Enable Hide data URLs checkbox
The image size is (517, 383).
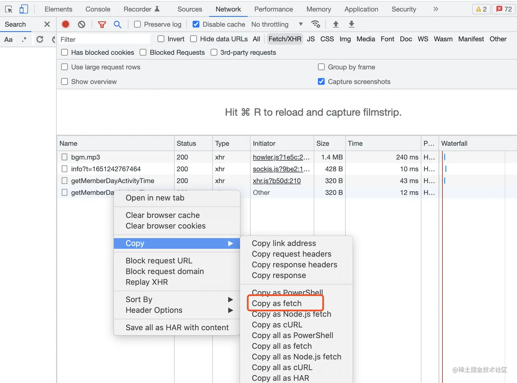pos(194,39)
